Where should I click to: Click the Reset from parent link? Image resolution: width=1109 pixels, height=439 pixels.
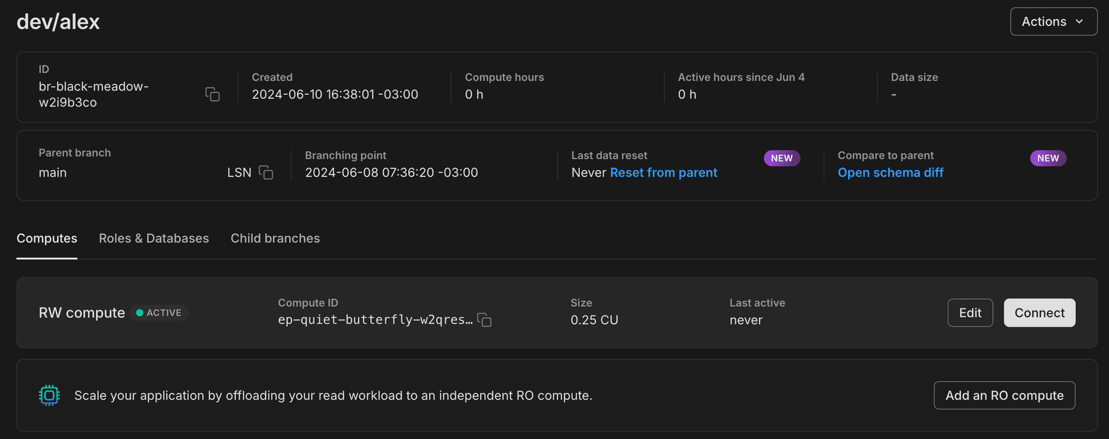tap(663, 172)
